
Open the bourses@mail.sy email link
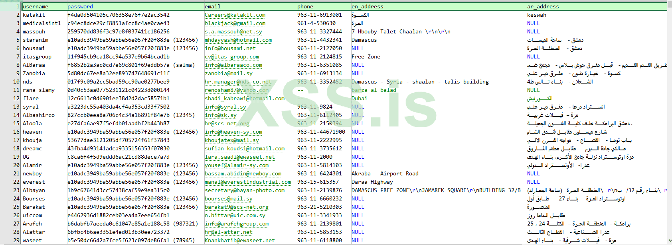coord(229,198)
